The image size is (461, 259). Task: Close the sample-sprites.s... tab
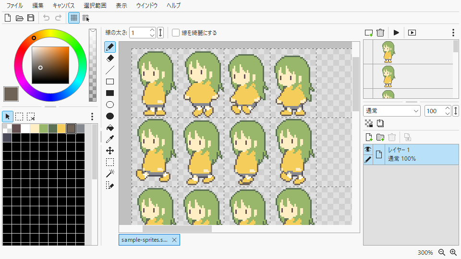(x=174, y=240)
